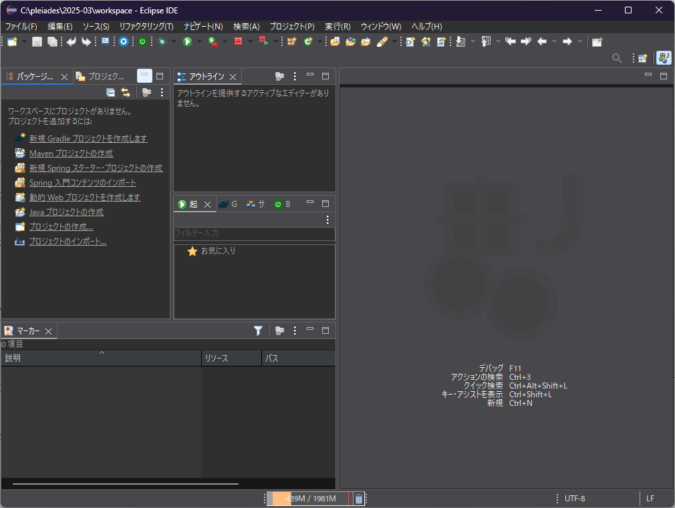Toggle the Java perspective button

coord(664,58)
